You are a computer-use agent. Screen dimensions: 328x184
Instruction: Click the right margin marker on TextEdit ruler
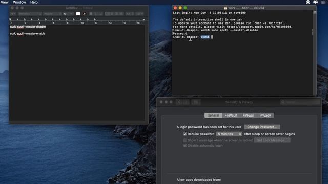(x=144, y=19)
